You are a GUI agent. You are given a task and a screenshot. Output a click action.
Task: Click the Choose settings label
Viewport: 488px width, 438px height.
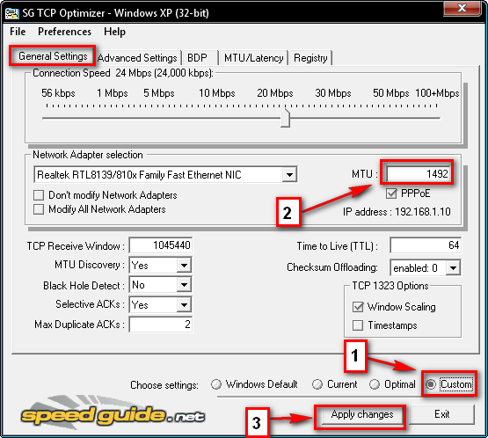164,385
